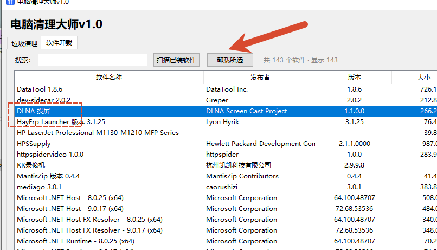Sort by 大小 column header
This screenshot has width=437, height=250.
415,77
